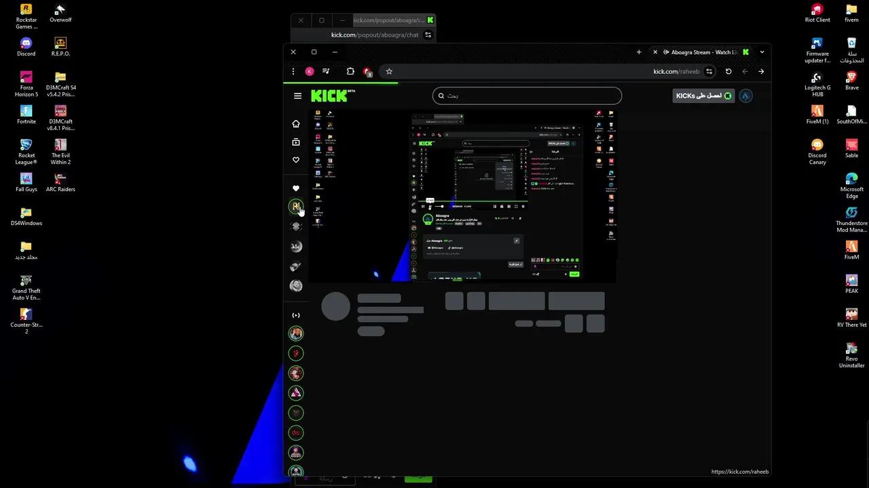Open the browser three-dot menu
Viewport: 869px width, 488px height.
tap(293, 71)
